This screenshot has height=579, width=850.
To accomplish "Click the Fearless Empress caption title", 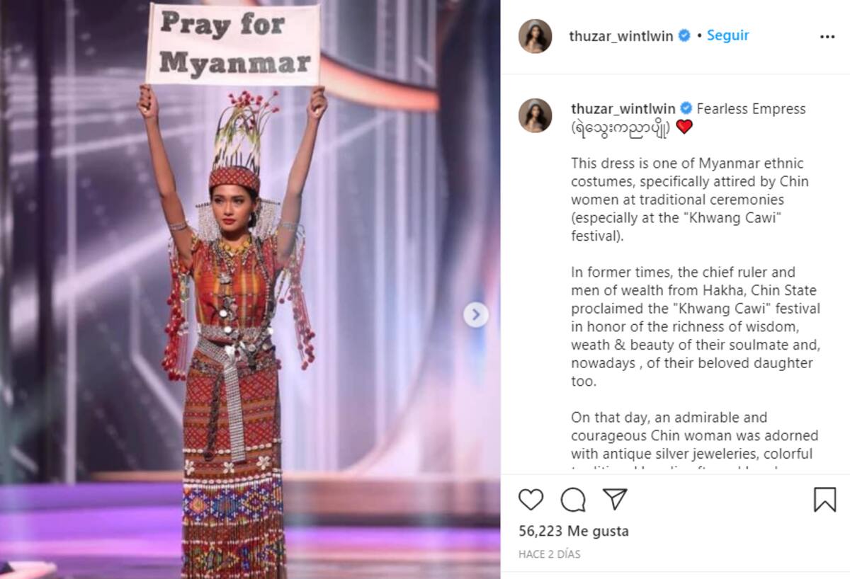I will tap(751, 109).
